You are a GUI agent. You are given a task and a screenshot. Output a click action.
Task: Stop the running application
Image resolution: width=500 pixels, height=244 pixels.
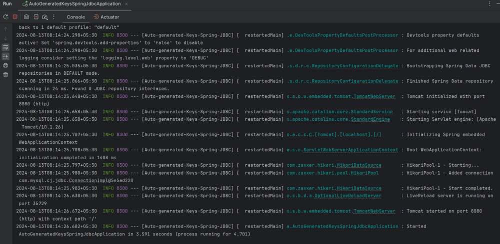point(15,16)
